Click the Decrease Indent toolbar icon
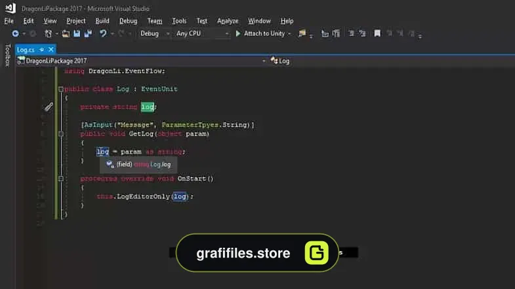 325,33
